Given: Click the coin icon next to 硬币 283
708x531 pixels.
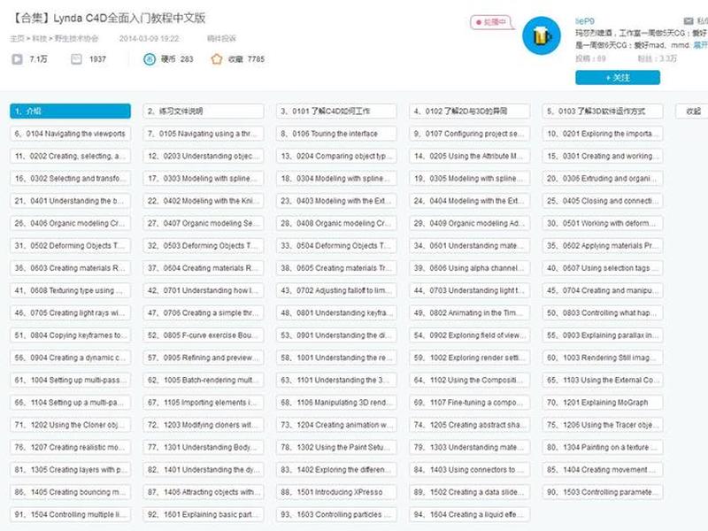Looking at the screenshot, I should (x=150, y=59).
